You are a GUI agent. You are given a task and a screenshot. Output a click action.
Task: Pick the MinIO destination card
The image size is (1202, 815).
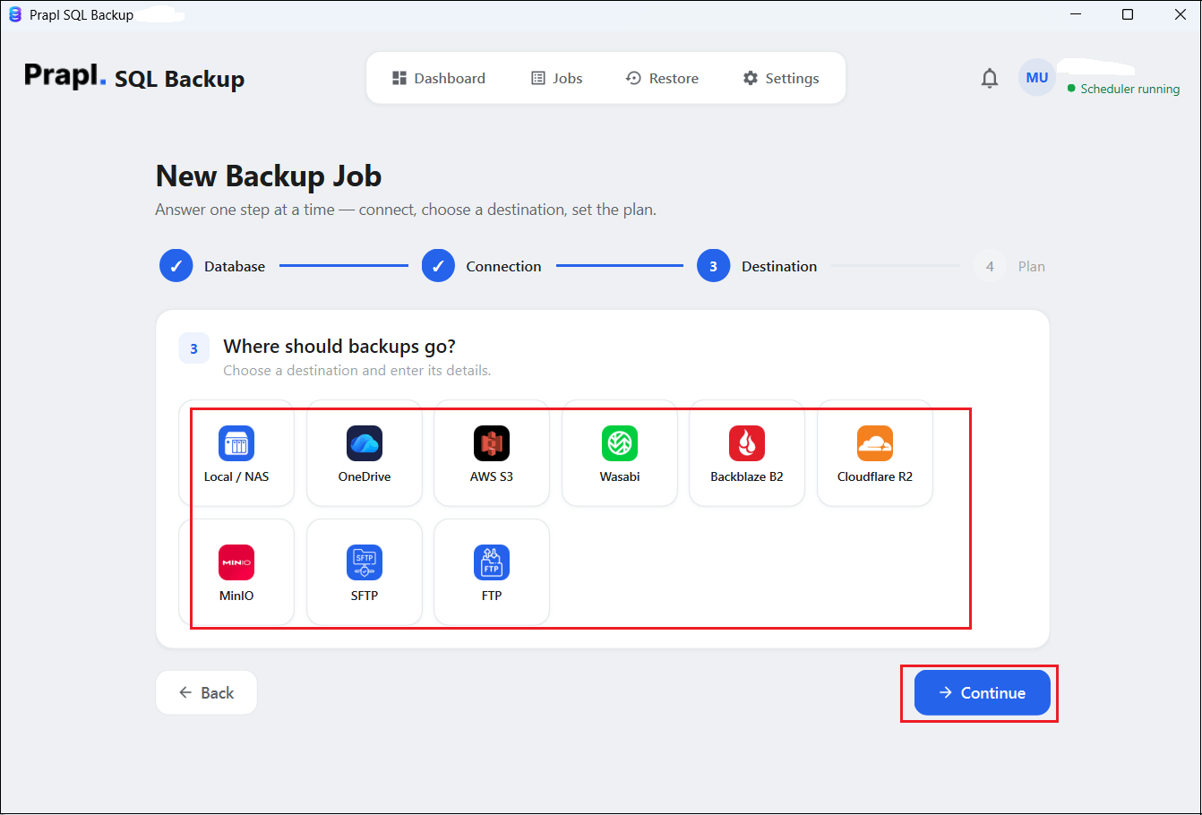pyautogui.click(x=236, y=572)
